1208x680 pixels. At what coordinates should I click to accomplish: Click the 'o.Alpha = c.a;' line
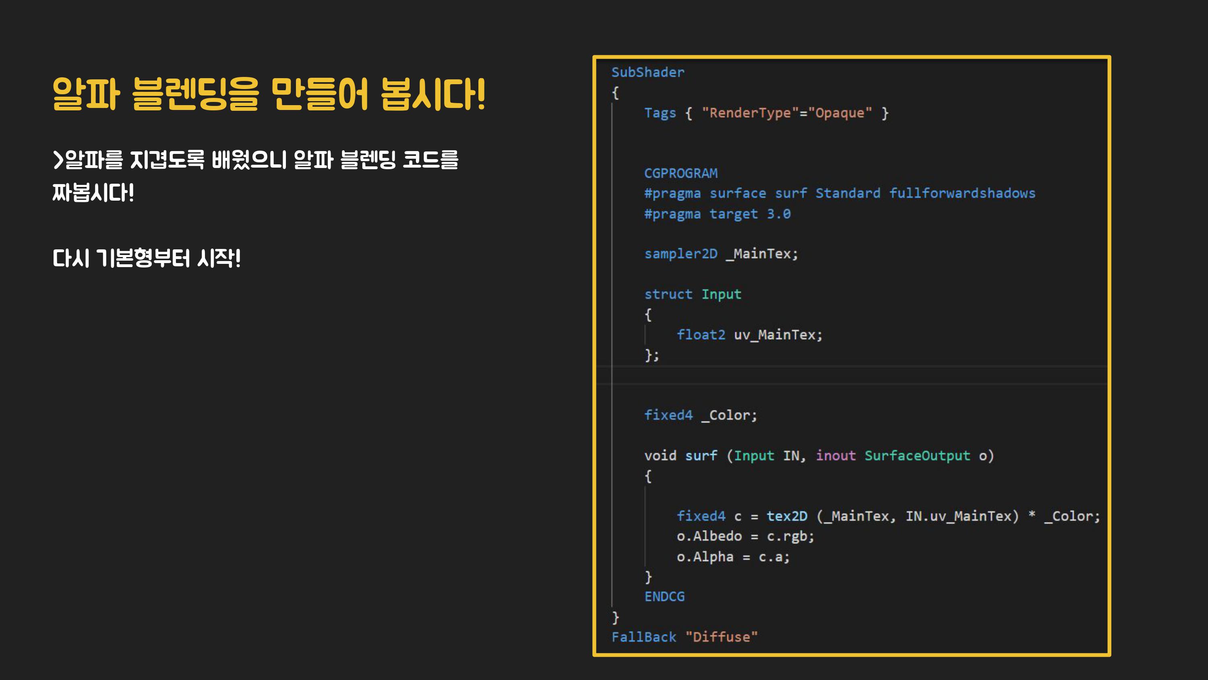click(733, 557)
